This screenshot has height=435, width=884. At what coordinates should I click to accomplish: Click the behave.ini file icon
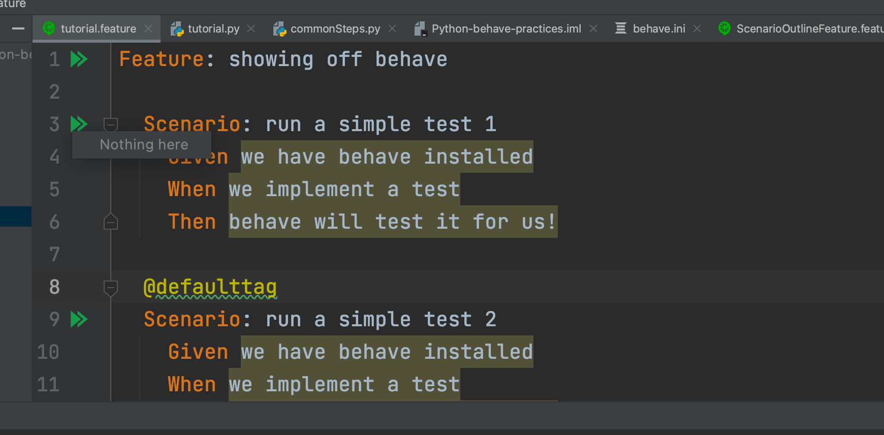(x=620, y=28)
